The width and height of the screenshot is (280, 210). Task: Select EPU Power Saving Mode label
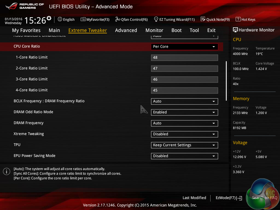(34, 156)
